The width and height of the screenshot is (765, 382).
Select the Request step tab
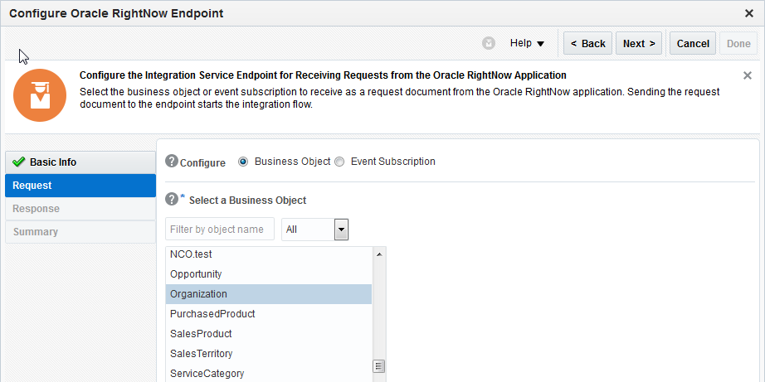[x=80, y=186]
